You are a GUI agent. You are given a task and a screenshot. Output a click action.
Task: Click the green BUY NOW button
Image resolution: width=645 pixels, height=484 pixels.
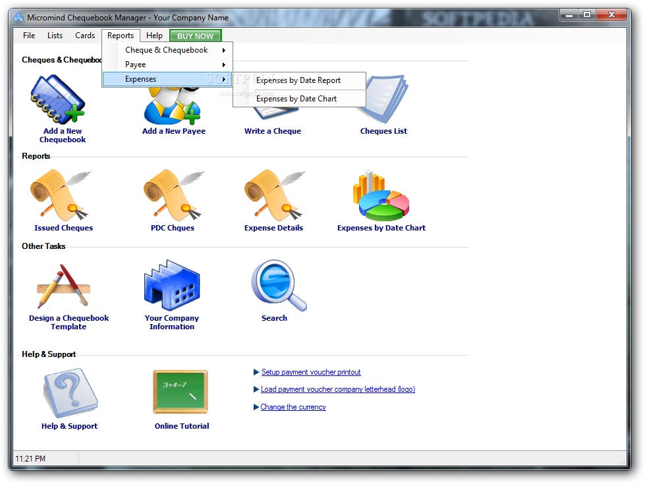point(196,36)
